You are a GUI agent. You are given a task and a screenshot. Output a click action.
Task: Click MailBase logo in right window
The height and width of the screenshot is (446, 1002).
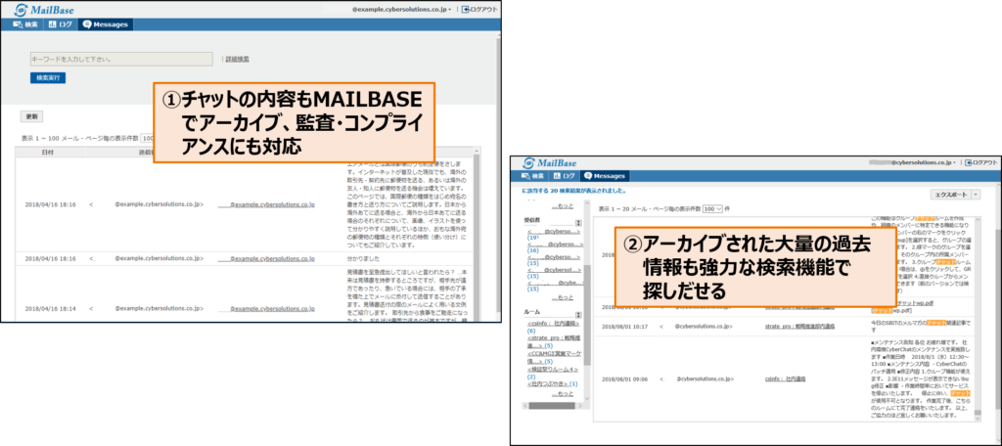tap(550, 163)
